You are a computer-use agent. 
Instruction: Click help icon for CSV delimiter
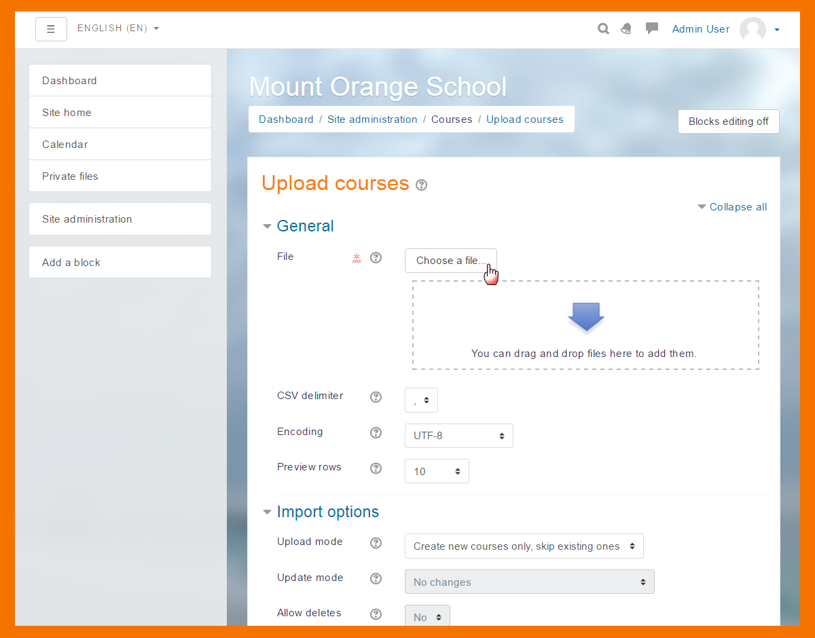[x=376, y=397]
